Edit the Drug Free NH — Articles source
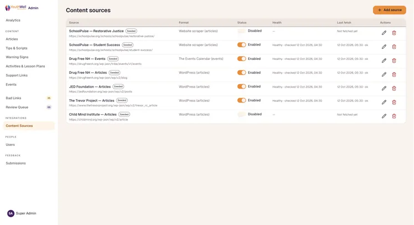Image resolution: width=414 pixels, height=225 pixels. [x=384, y=74]
